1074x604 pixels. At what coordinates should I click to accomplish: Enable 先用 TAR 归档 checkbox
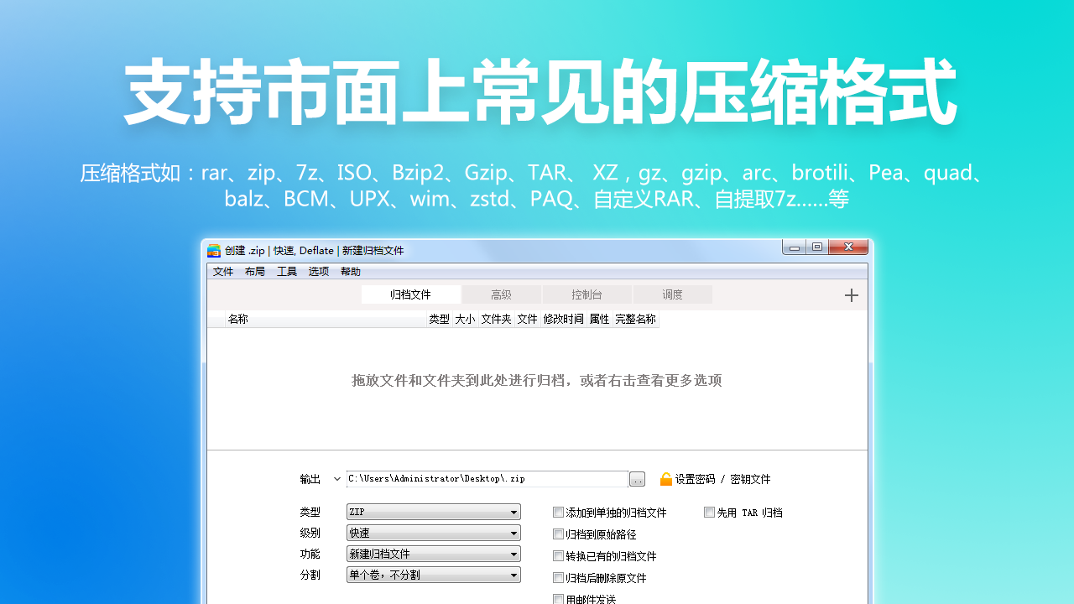pos(709,512)
